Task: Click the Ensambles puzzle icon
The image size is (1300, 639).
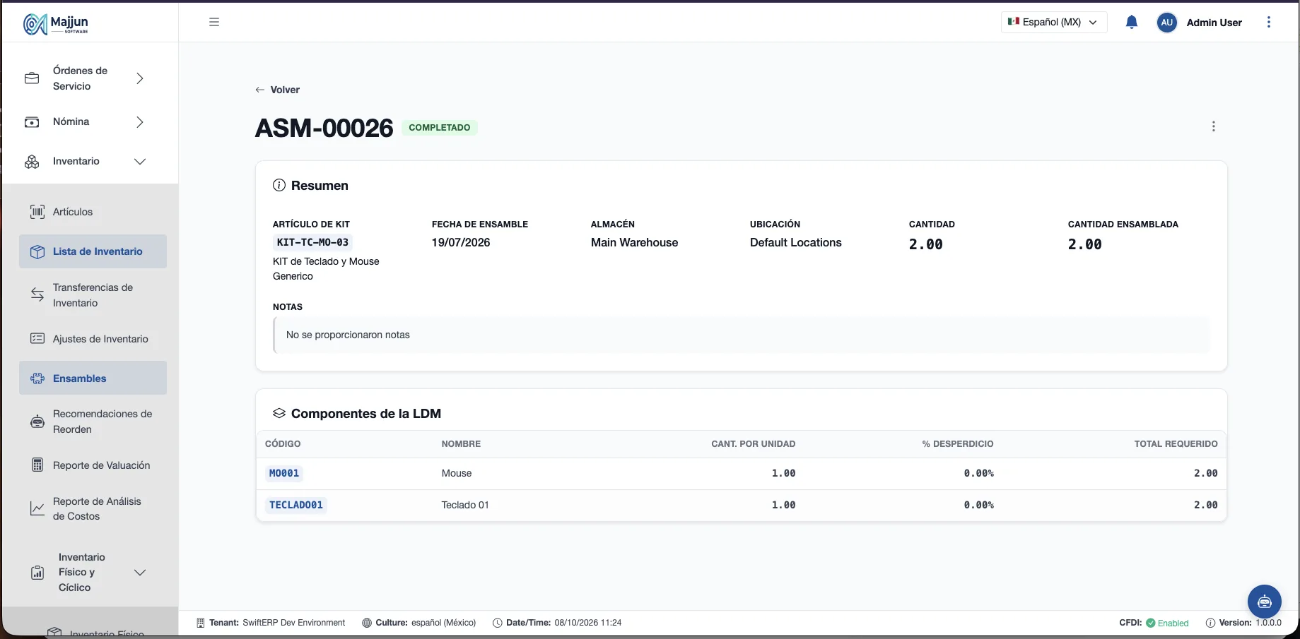Action: 37,378
